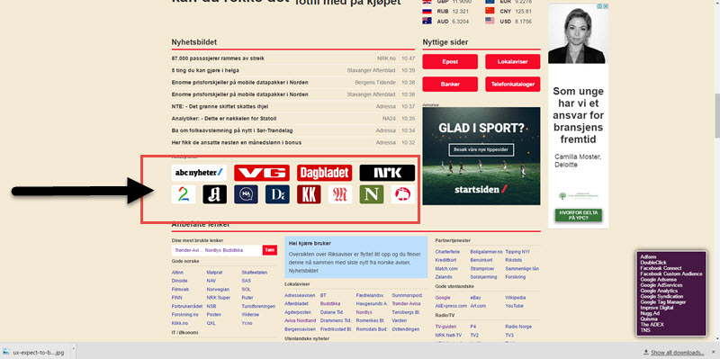The width and height of the screenshot is (720, 359).
Task: Click the GLAD I SPORT ad banner
Action: (481, 156)
